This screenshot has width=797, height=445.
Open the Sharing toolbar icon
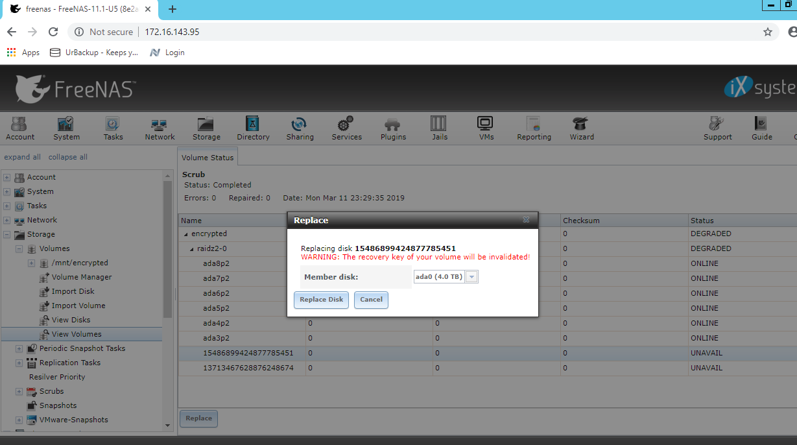[300, 128]
